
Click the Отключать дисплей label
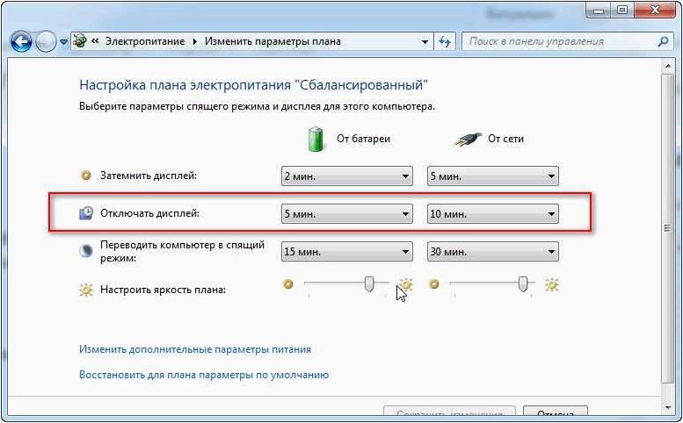pos(149,213)
